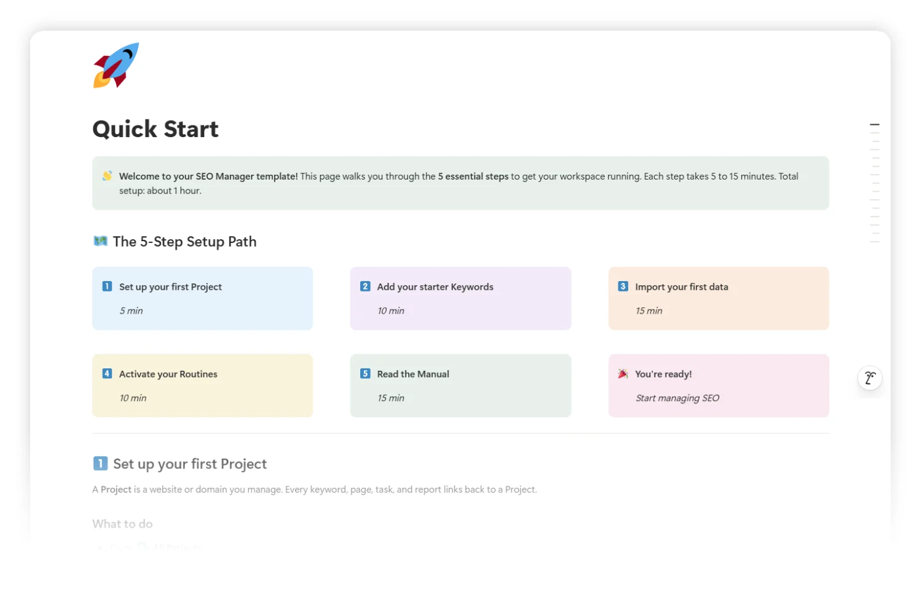Click the number 3 icon in the orange card
This screenshot has width=922, height=615.
point(623,287)
